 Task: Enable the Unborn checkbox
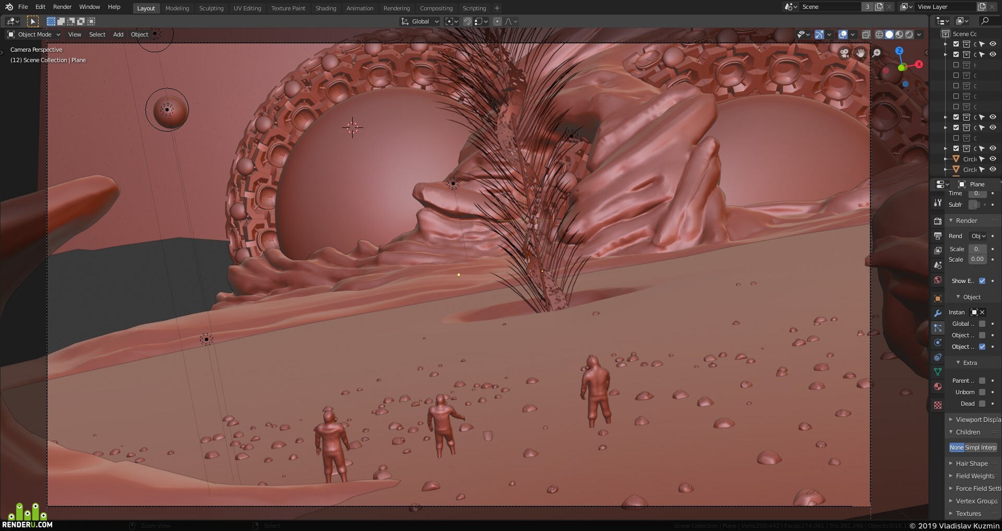pos(982,392)
